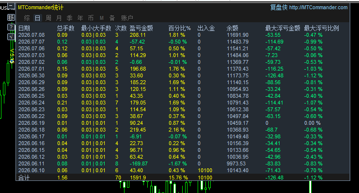Toggle the √ checkmark button
Image resolution: width=359 pixels, height=193 pixels.
point(11,37)
